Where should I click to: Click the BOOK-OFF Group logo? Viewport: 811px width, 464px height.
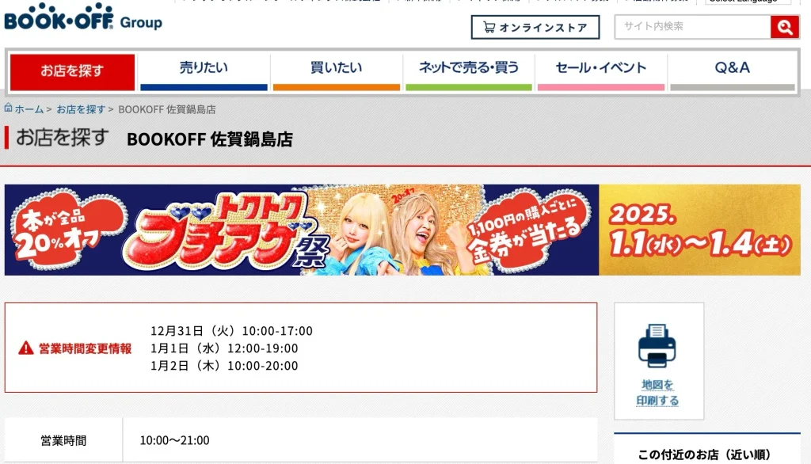[x=83, y=17]
